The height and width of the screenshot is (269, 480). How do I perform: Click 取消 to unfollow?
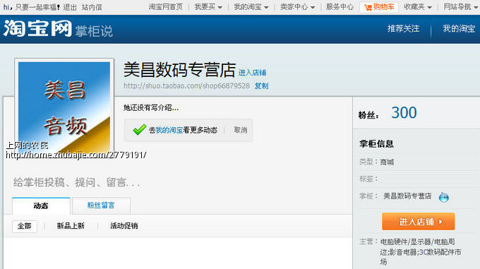tap(241, 130)
